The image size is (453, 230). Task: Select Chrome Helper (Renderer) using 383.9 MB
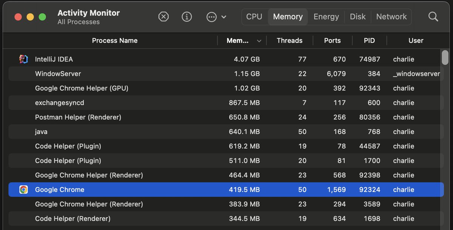[226, 204]
